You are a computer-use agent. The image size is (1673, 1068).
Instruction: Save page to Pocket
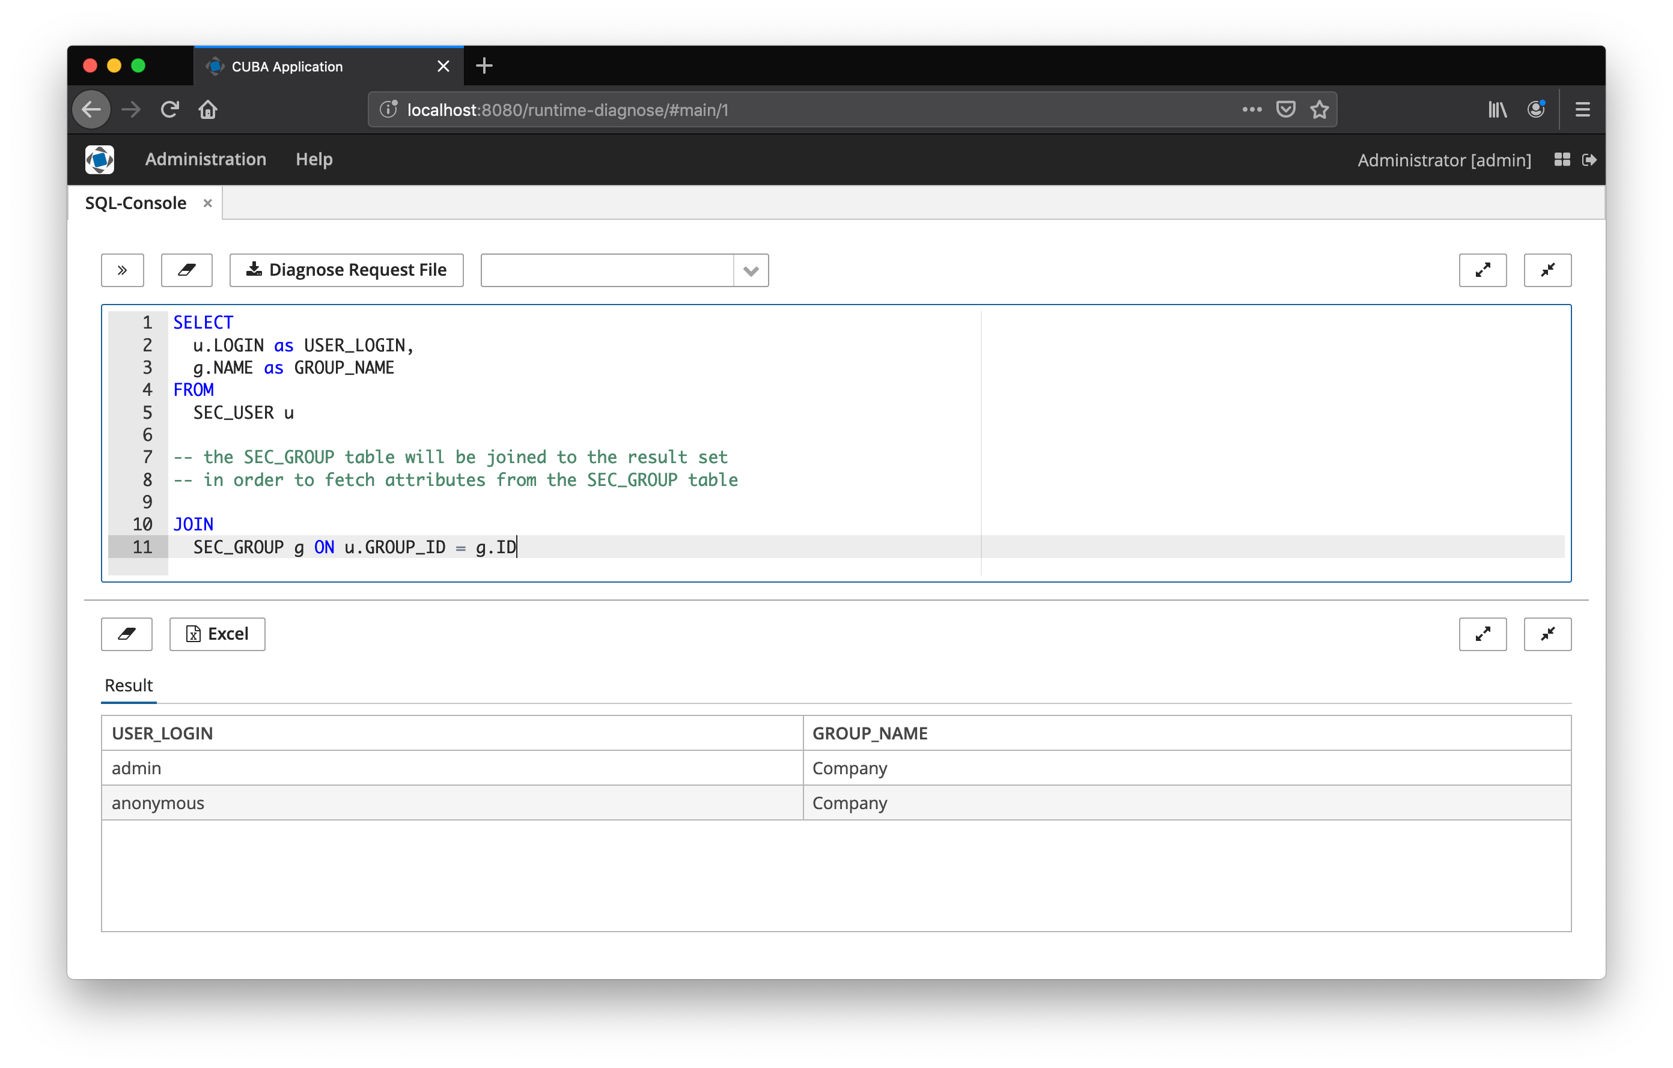[1285, 109]
